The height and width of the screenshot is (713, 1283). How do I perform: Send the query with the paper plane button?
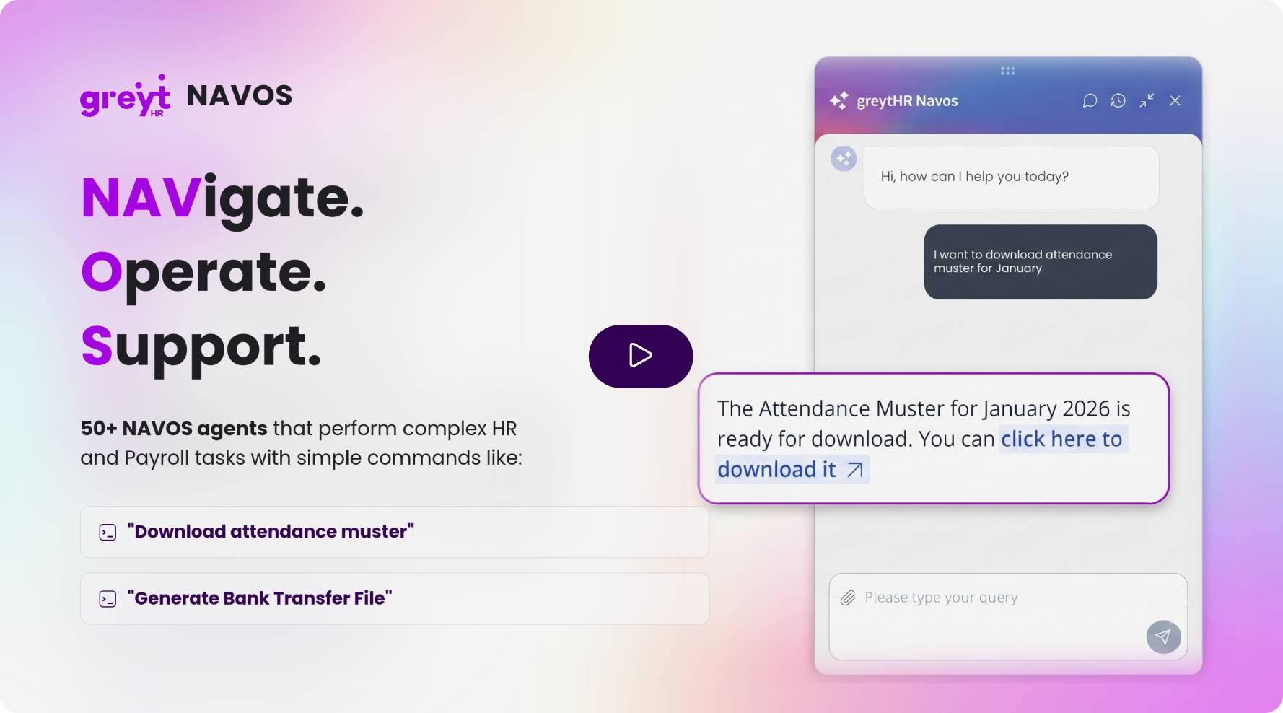(1163, 637)
